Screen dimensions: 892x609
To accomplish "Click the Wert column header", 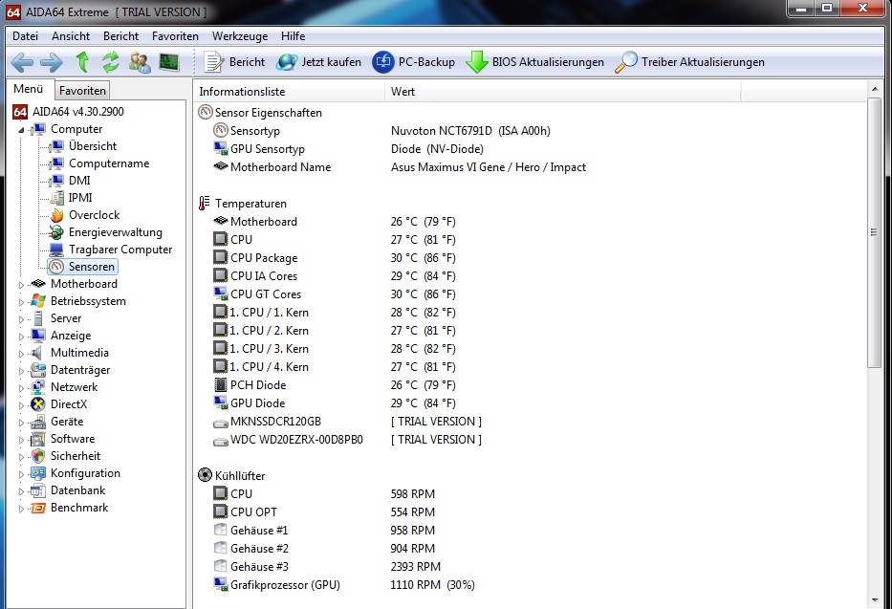I will [x=563, y=91].
